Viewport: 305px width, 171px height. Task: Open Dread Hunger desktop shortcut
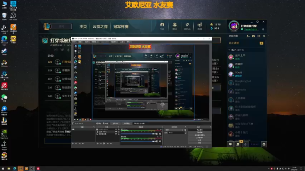4,146
